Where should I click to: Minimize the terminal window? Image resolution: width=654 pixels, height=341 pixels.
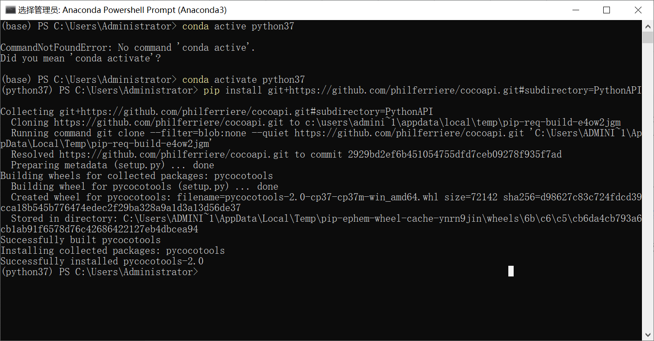576,9
